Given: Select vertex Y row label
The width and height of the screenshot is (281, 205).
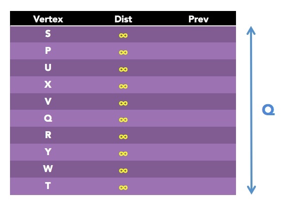Looking at the screenshot, I should [x=48, y=152].
